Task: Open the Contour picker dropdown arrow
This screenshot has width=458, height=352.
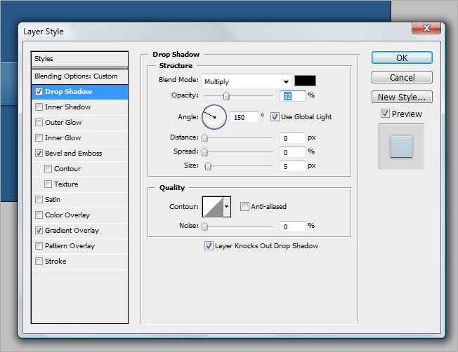Action: coord(227,207)
